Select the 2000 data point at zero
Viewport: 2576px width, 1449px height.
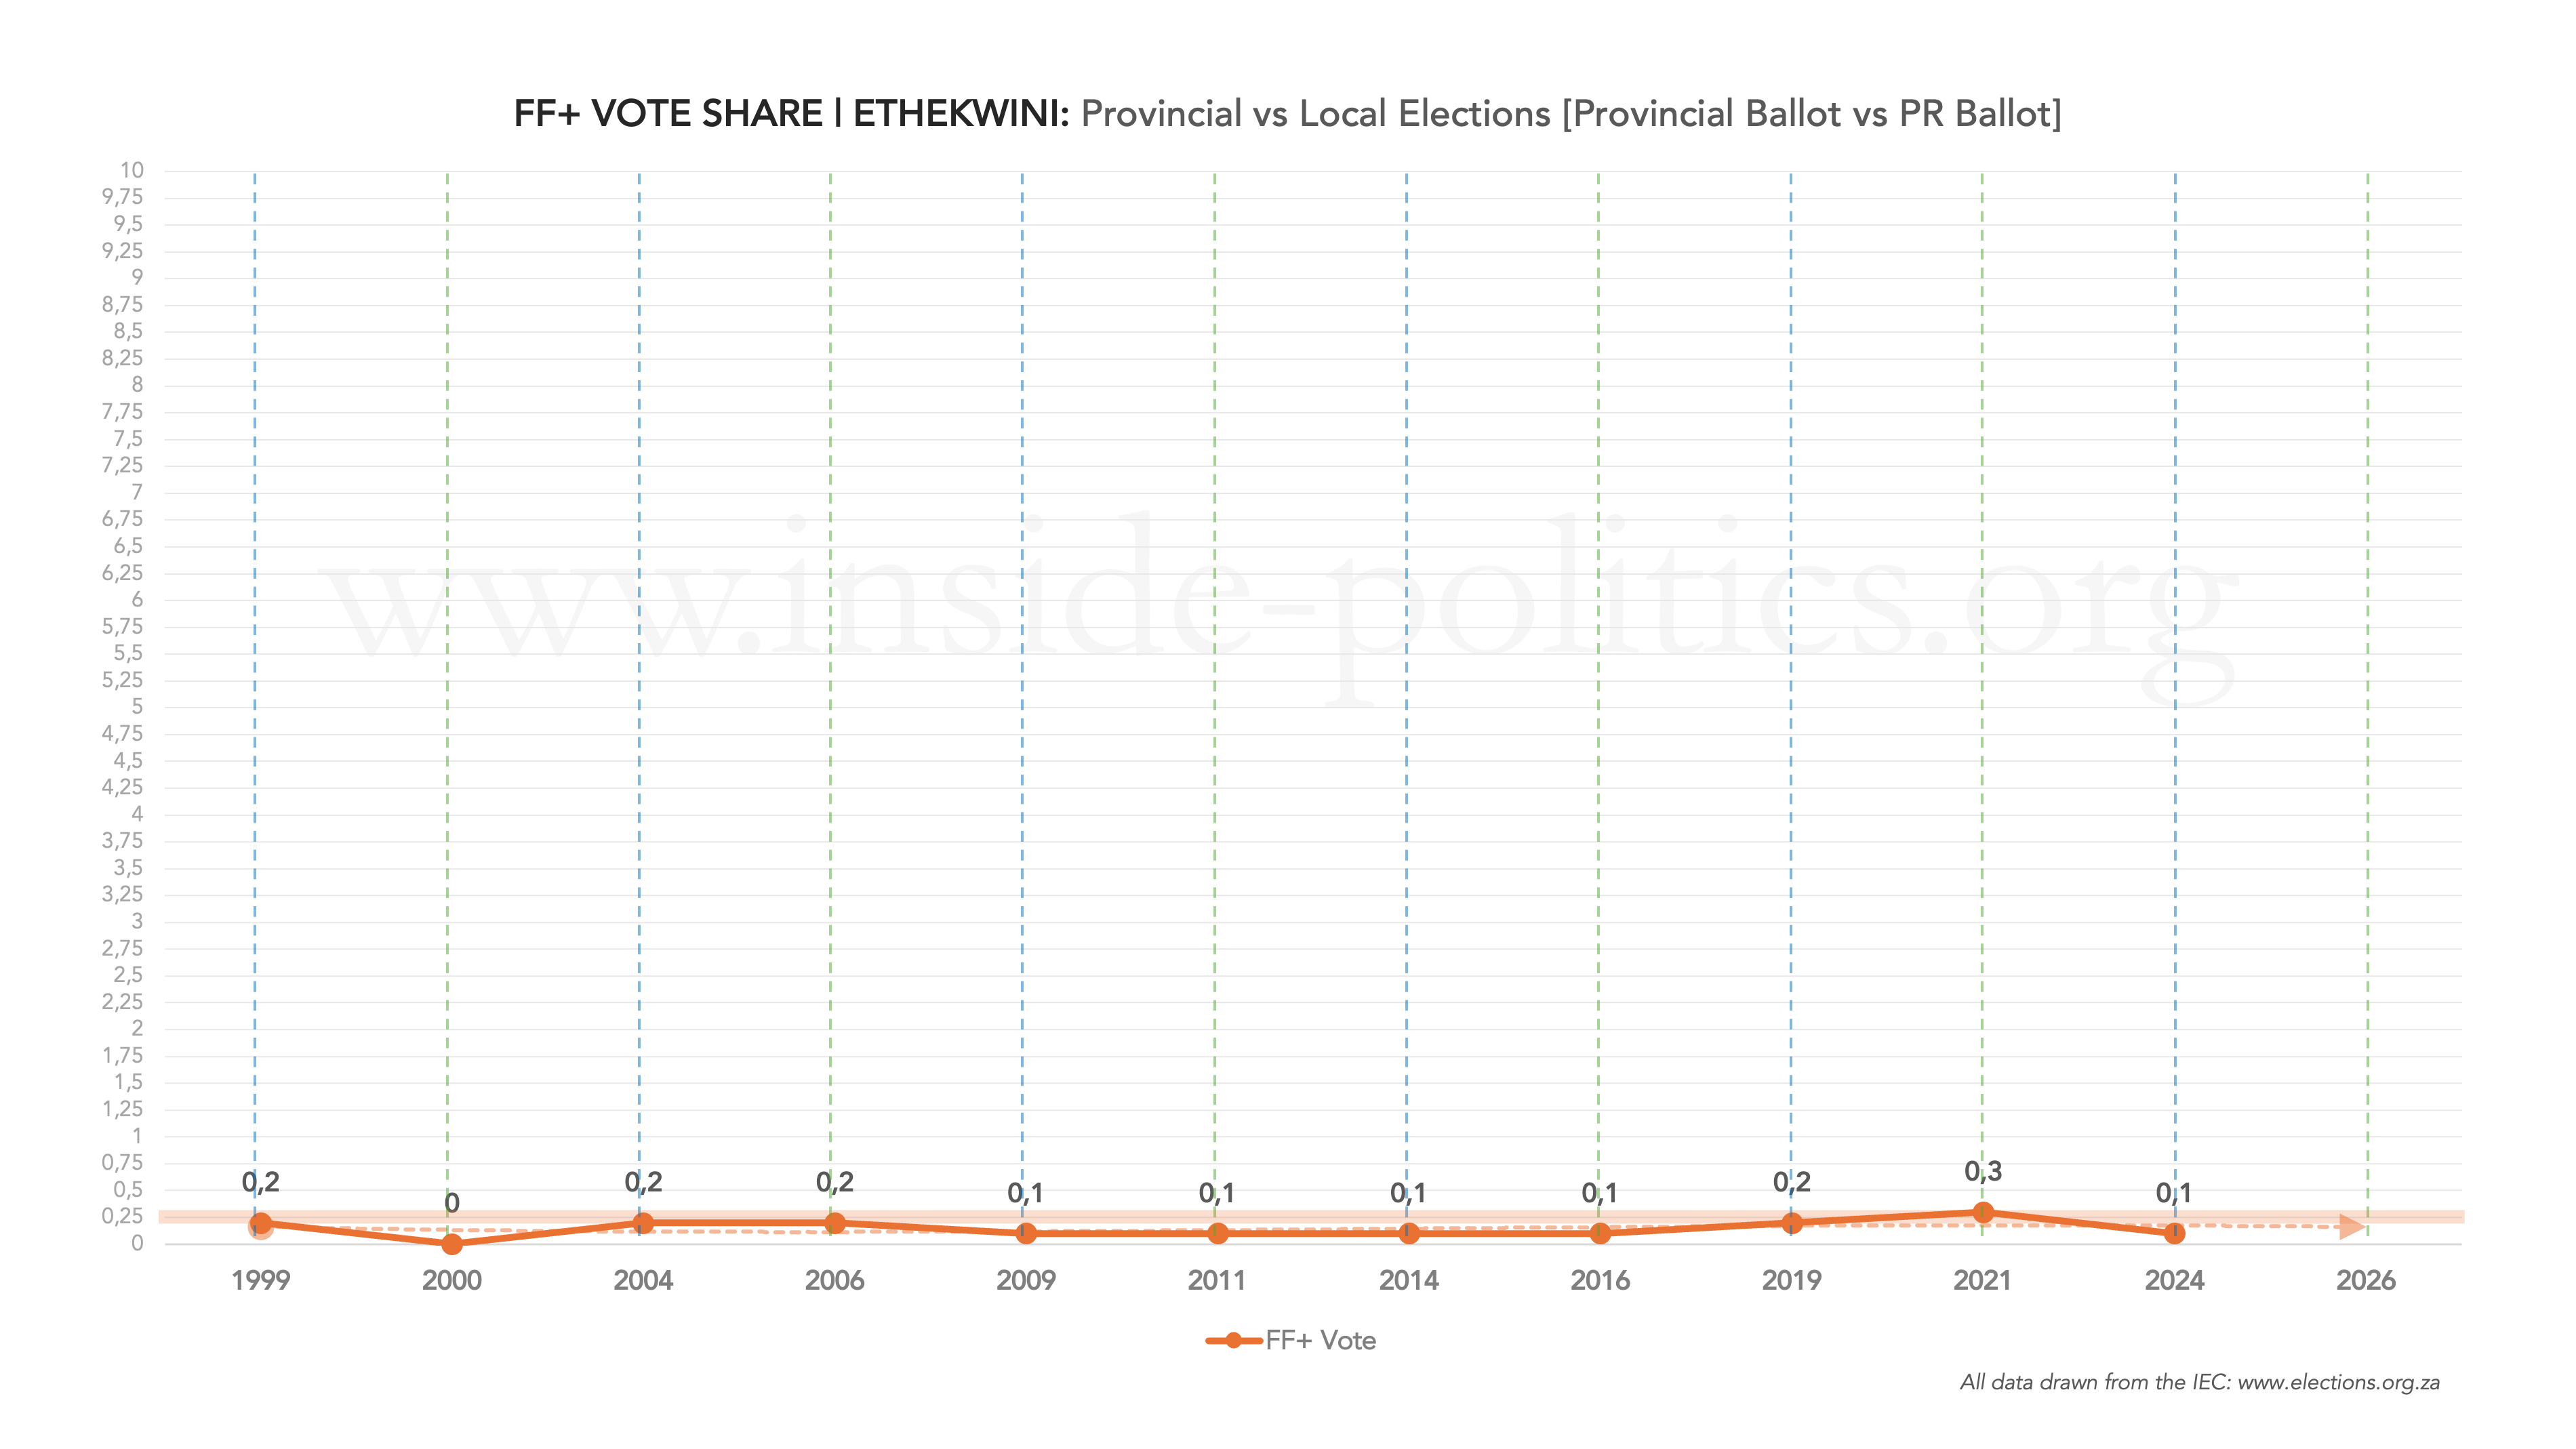coord(452,1244)
